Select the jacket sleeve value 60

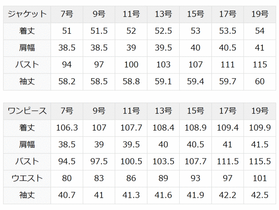pyautogui.click(x=260, y=82)
